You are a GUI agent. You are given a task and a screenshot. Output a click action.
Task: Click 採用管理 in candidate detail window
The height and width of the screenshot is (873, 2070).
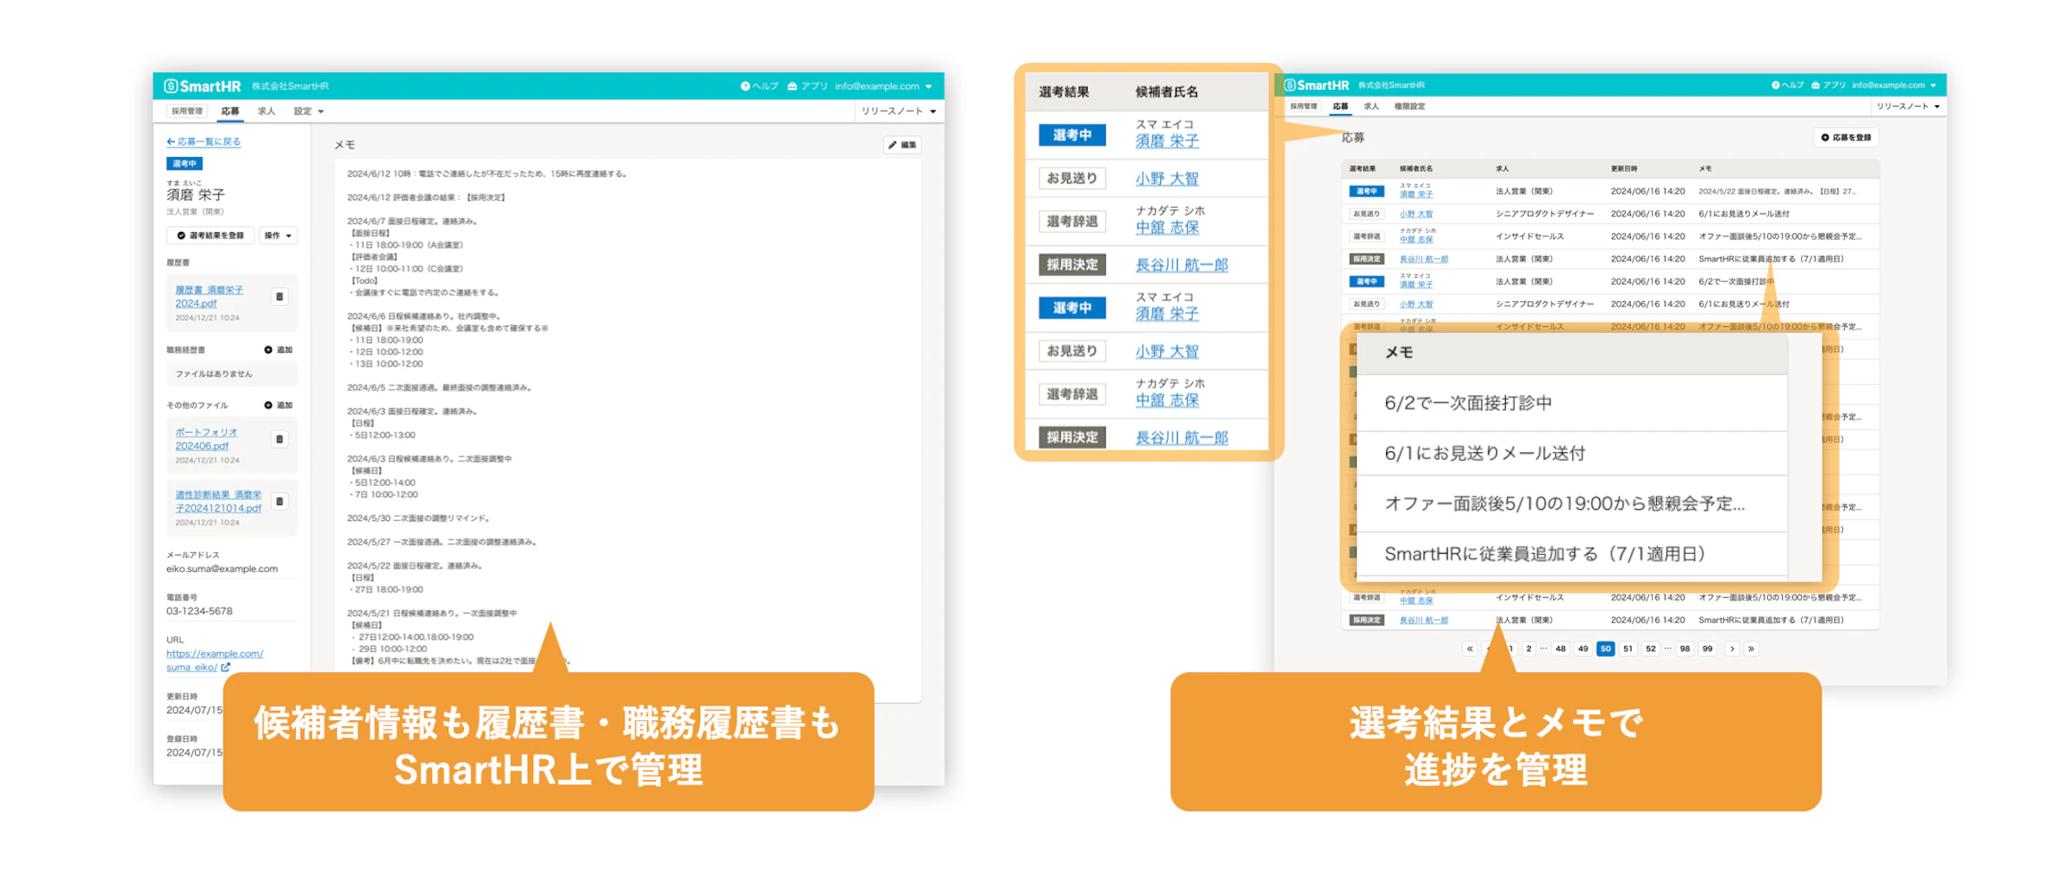tap(186, 111)
